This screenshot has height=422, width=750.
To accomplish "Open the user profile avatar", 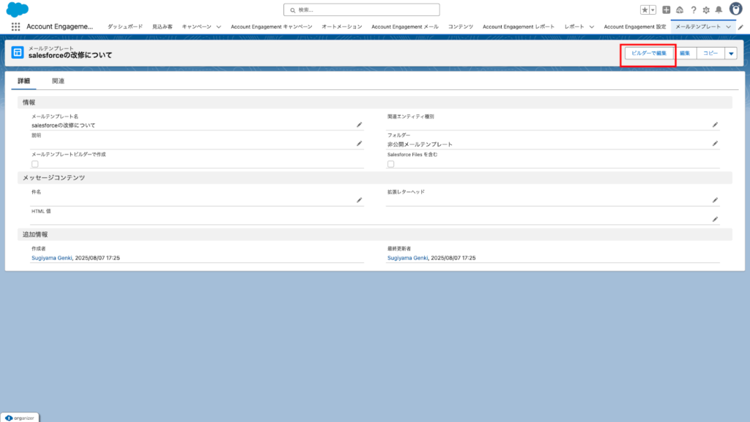I will (x=735, y=9).
